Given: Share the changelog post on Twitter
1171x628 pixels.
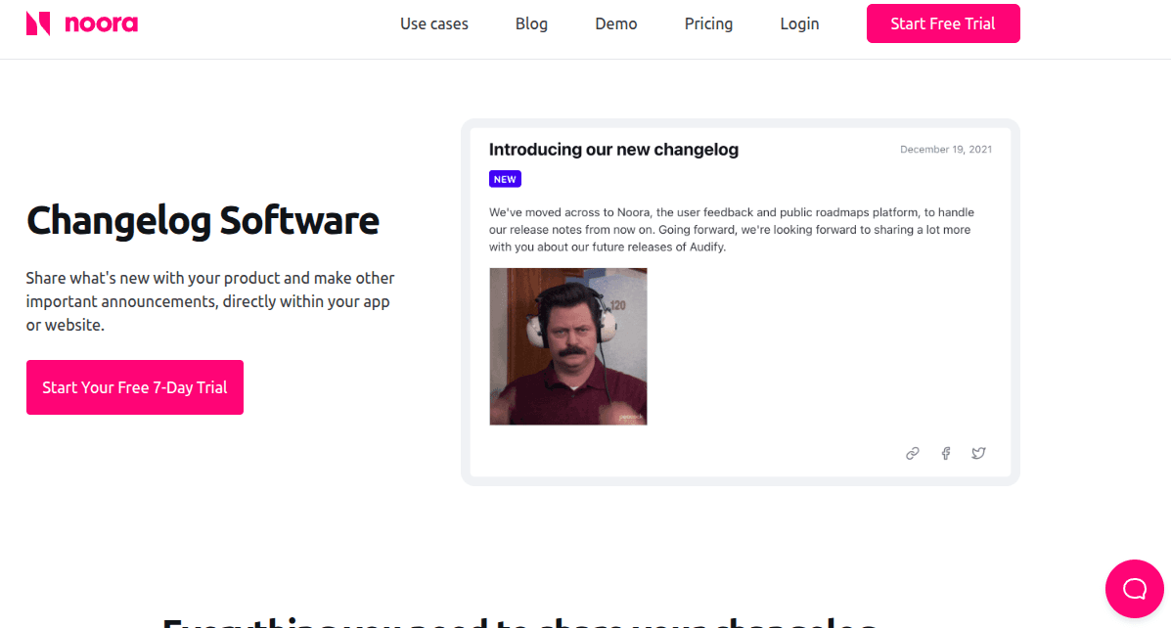Looking at the screenshot, I should 978,453.
